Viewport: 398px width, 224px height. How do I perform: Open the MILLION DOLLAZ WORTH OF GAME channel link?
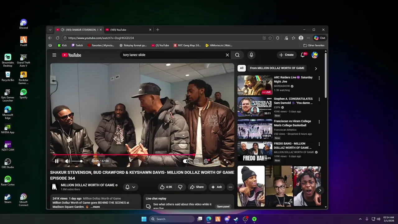coord(88,185)
